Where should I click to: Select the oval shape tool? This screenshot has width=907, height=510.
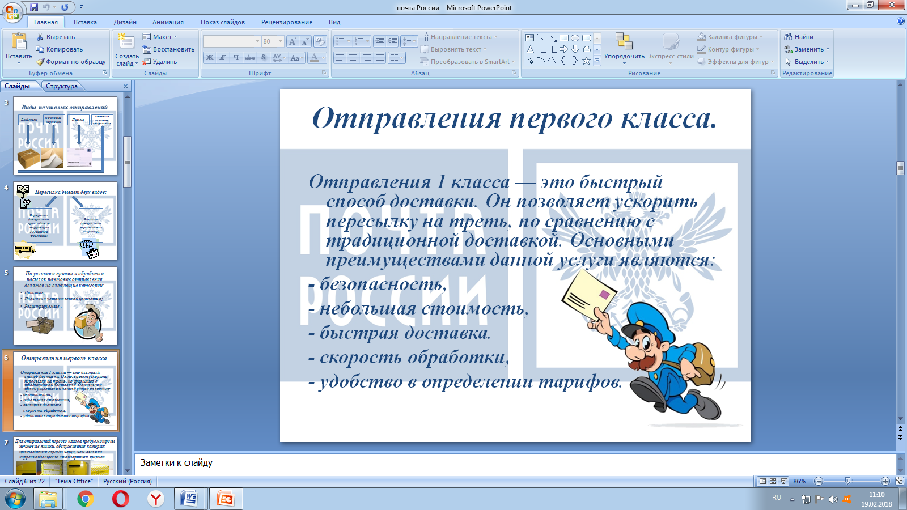[575, 38]
